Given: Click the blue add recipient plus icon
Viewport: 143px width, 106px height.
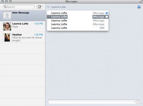Looking at the screenshot, I should (139, 7).
